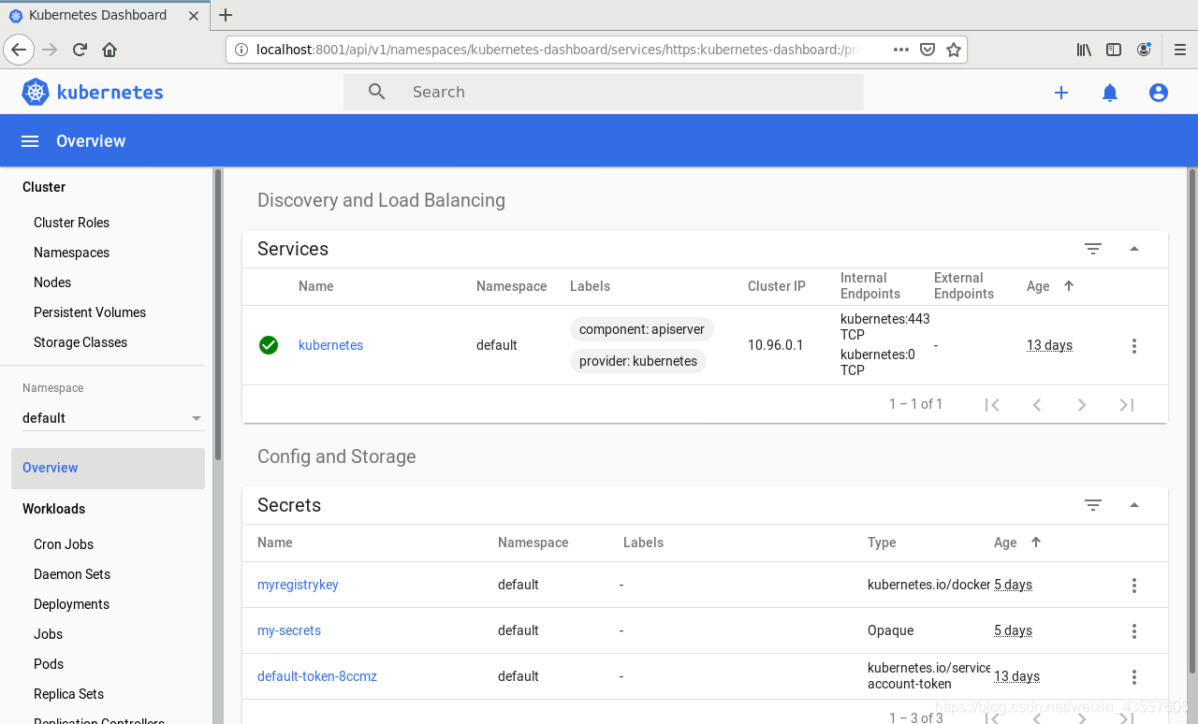Screen dimensions: 1198x724
Task: Collapse the Secrets card
Action: [1134, 505]
